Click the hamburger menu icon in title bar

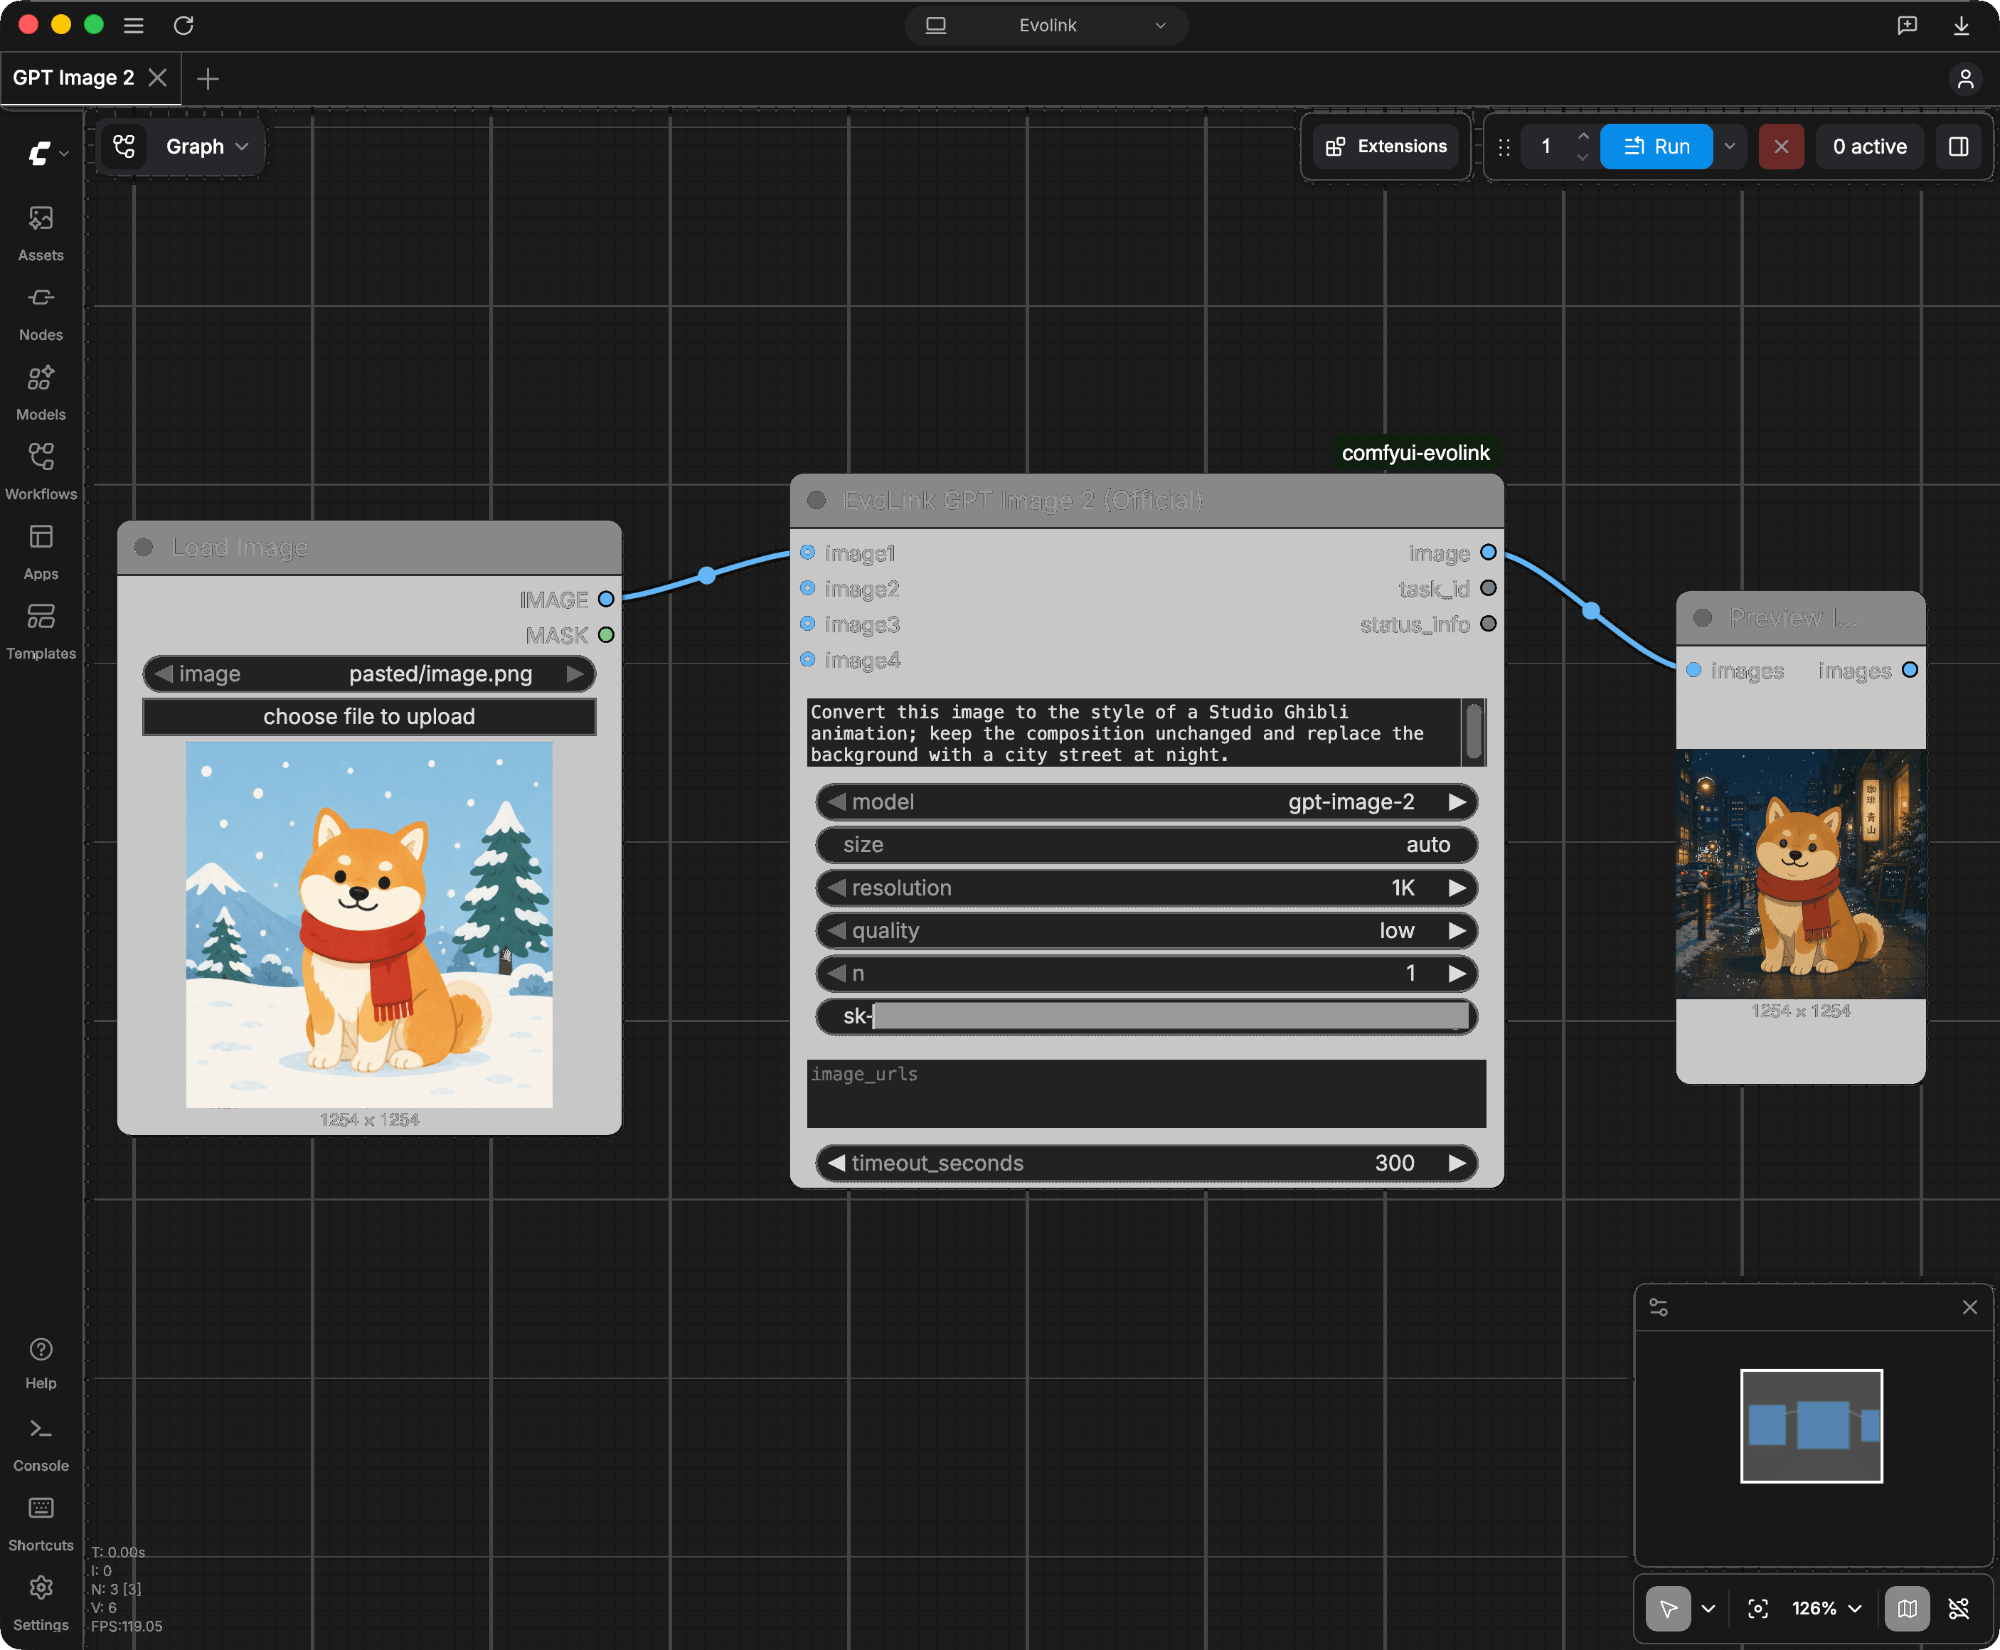[133, 26]
